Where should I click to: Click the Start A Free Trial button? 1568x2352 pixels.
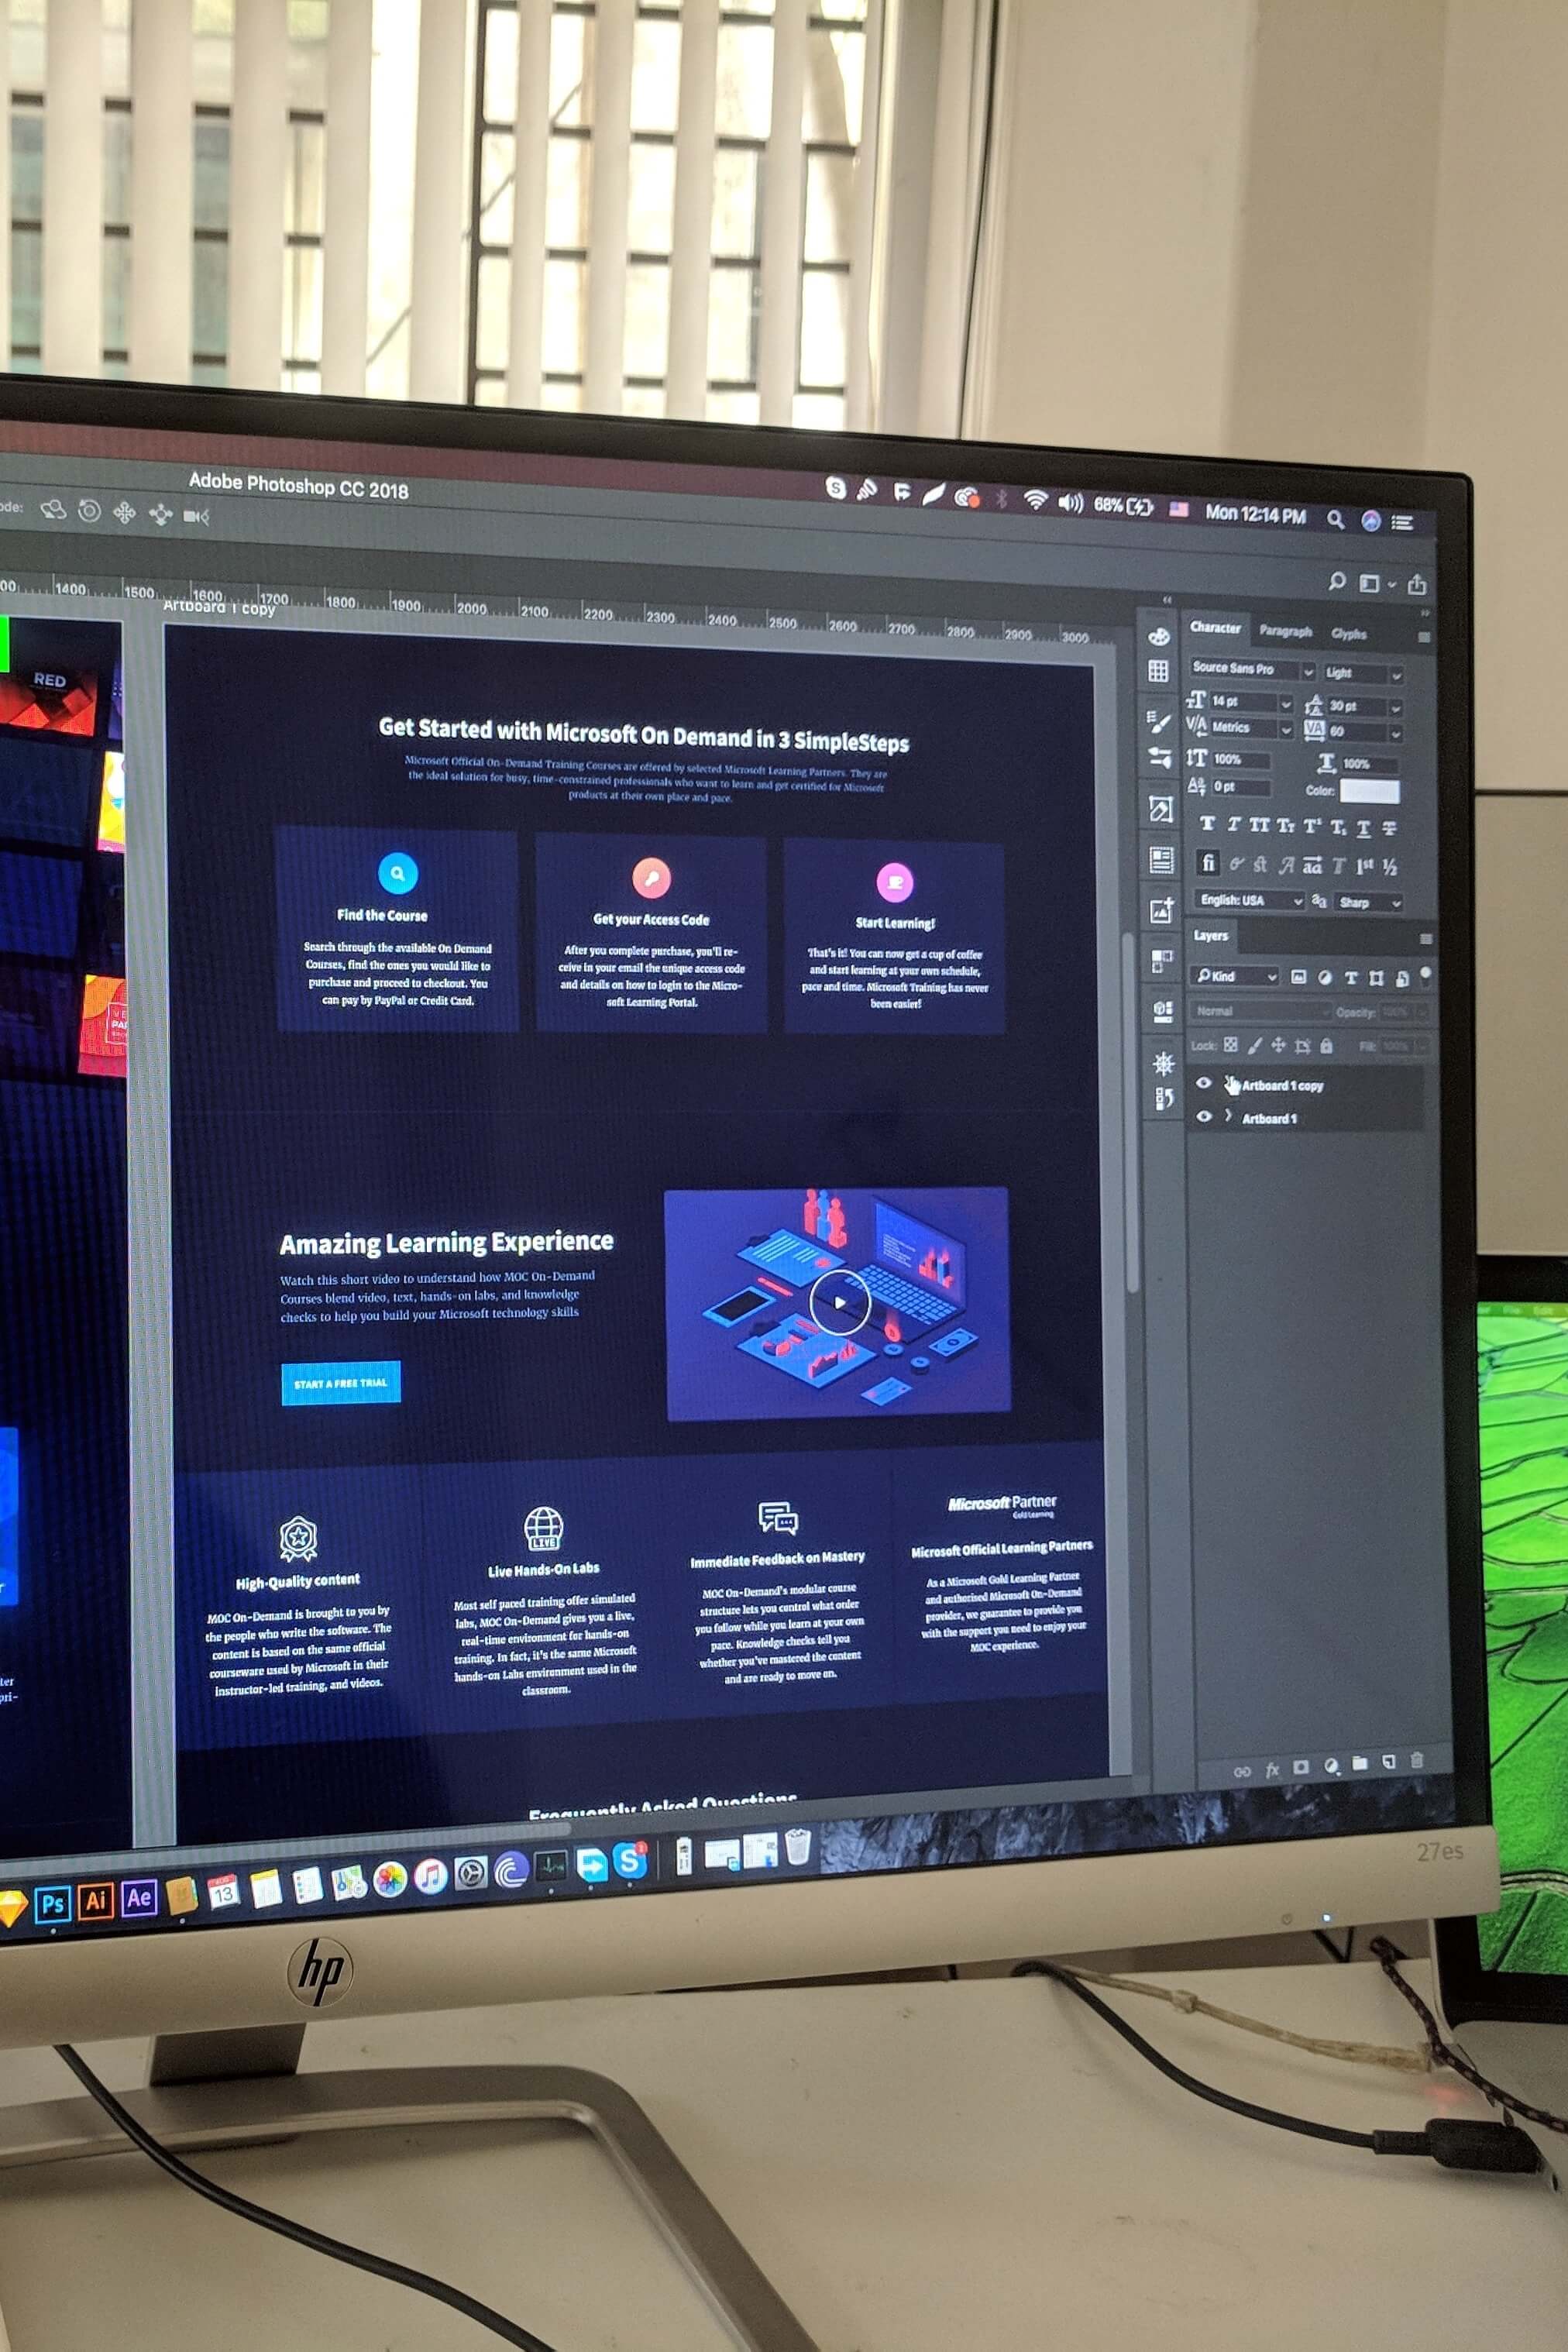click(x=341, y=1383)
